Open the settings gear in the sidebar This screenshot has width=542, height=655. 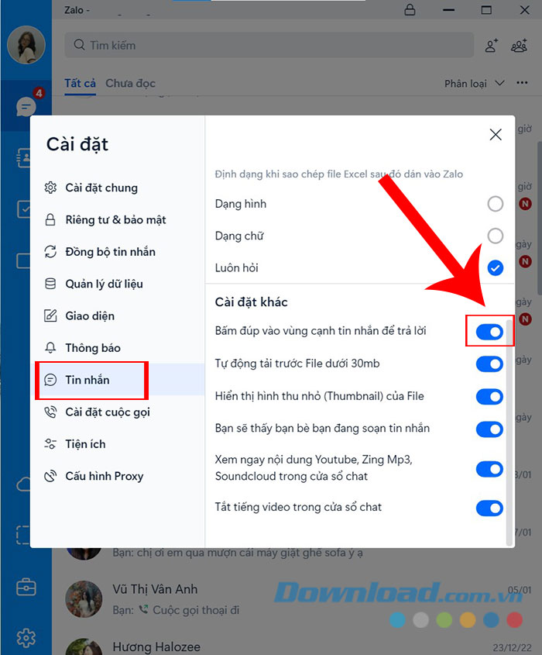26,637
